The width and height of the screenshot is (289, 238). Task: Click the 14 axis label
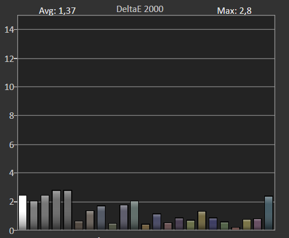coord(9,30)
